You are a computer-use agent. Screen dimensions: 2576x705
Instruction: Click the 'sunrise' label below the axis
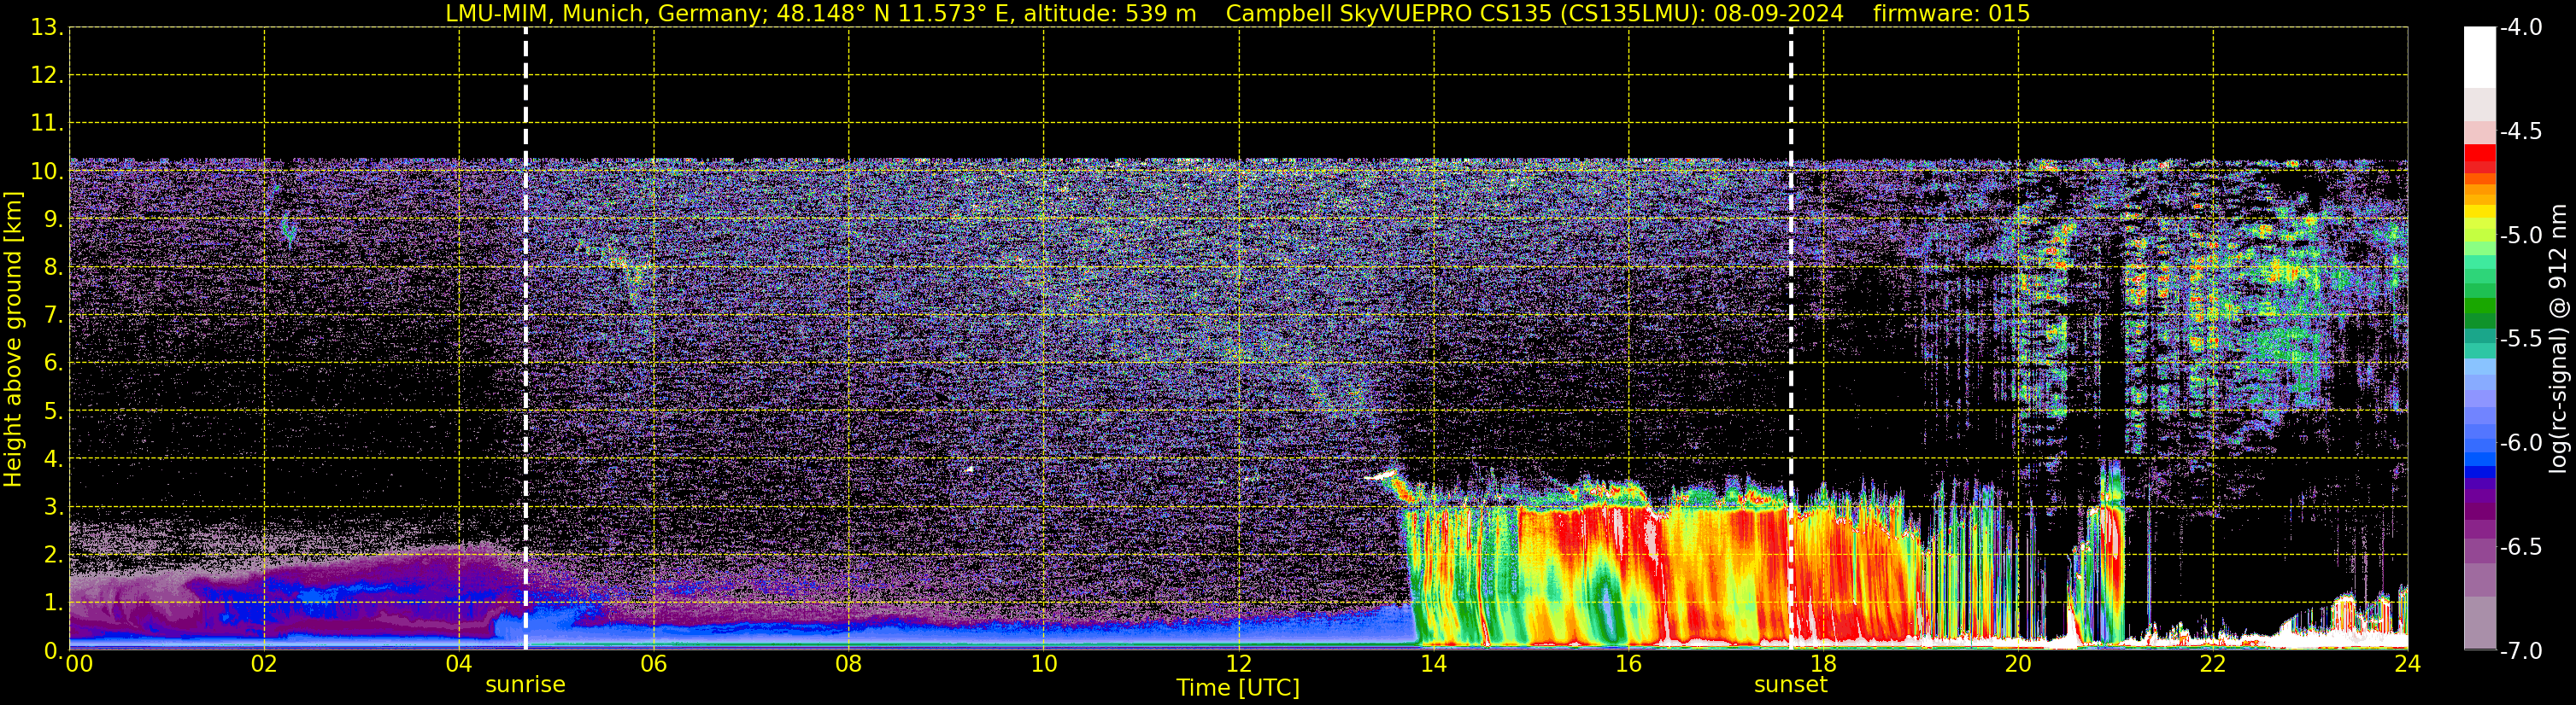[525, 685]
